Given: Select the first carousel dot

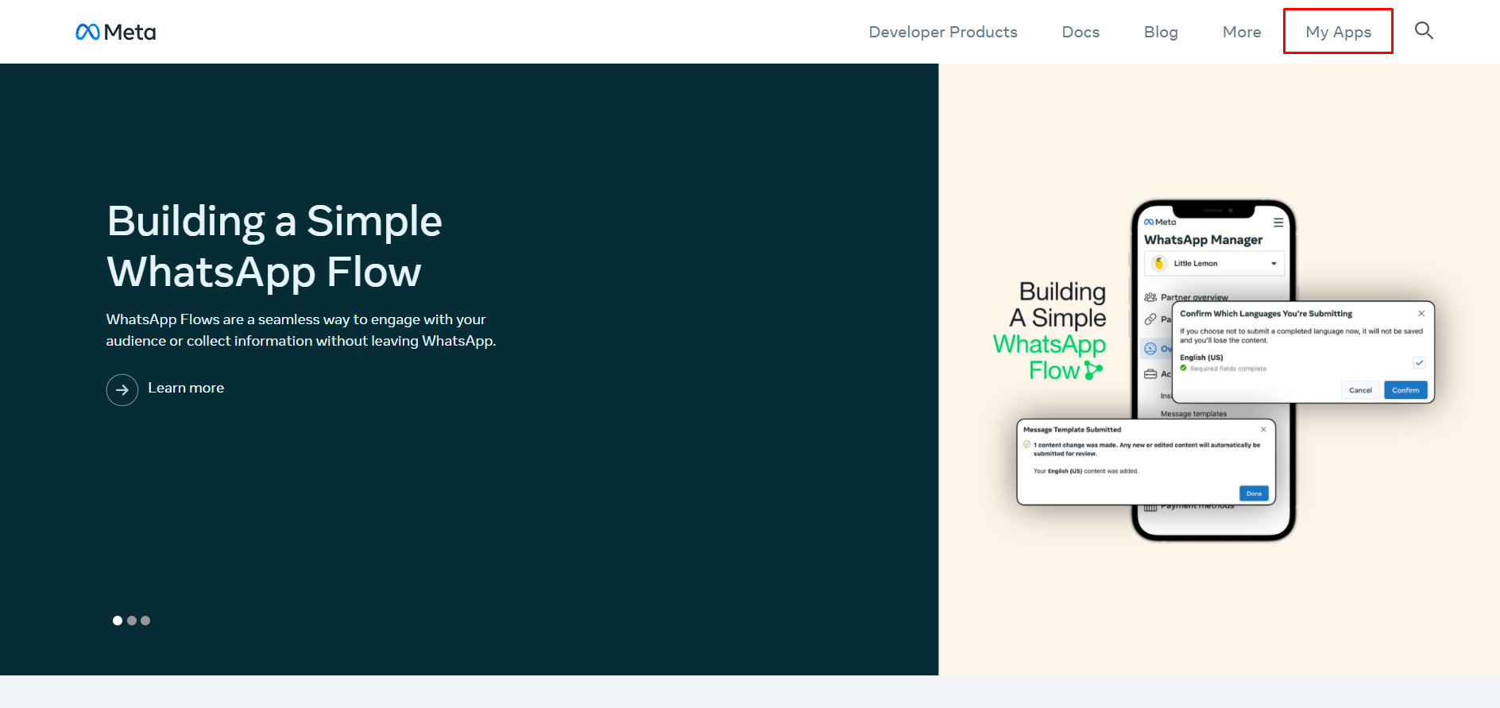Looking at the screenshot, I should (118, 621).
